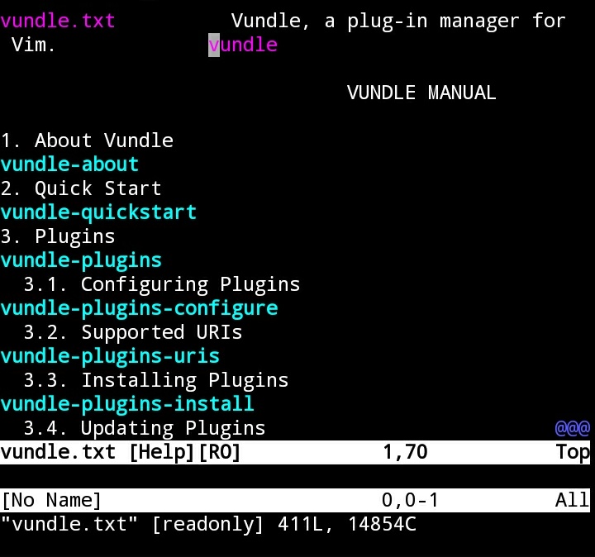Click the magenta 'vundle' tag under cursor
Screen dimensions: 595x557
coord(243,45)
